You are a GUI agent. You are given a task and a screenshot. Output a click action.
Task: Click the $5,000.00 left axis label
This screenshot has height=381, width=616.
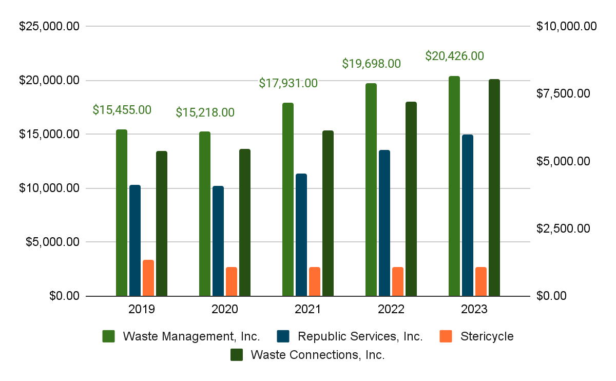point(52,242)
